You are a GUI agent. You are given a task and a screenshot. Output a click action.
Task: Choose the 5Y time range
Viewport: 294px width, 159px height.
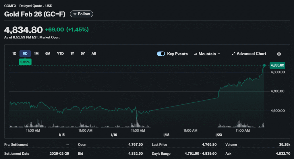pos(83,54)
